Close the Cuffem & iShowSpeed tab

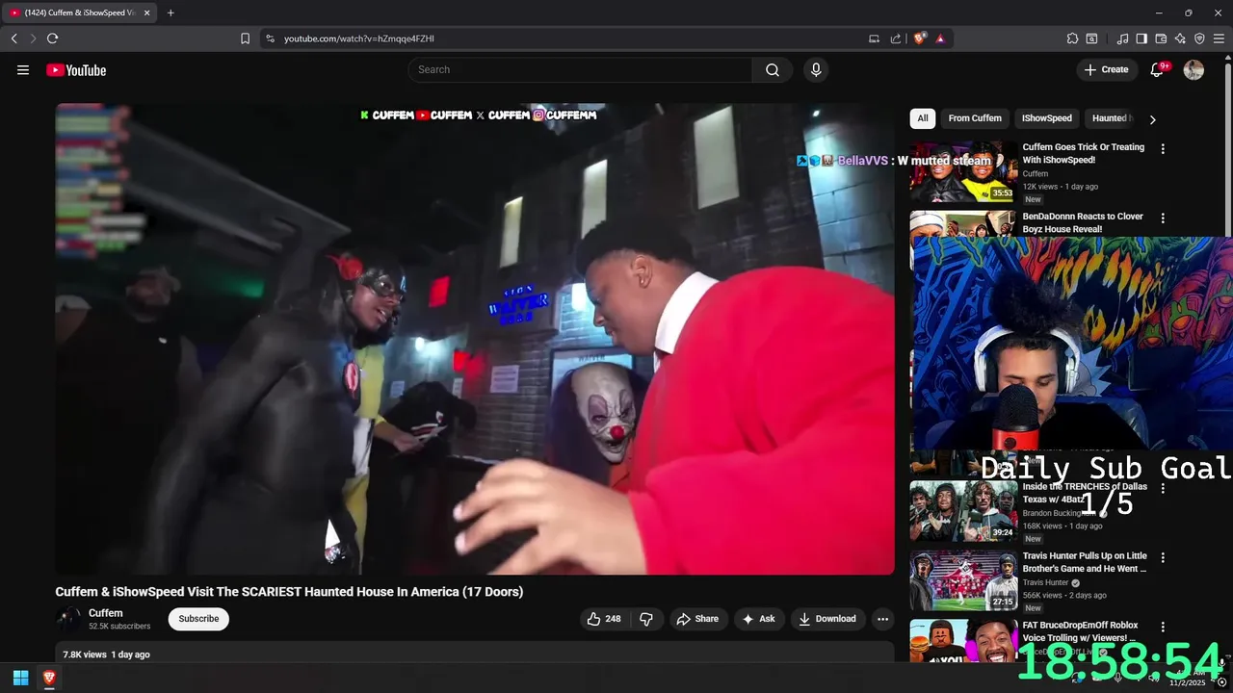pos(147,13)
